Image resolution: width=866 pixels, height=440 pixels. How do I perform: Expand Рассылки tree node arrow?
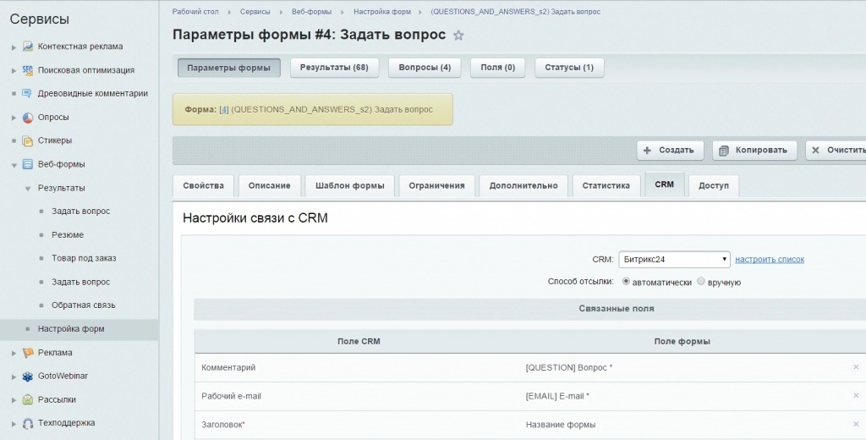point(14,400)
